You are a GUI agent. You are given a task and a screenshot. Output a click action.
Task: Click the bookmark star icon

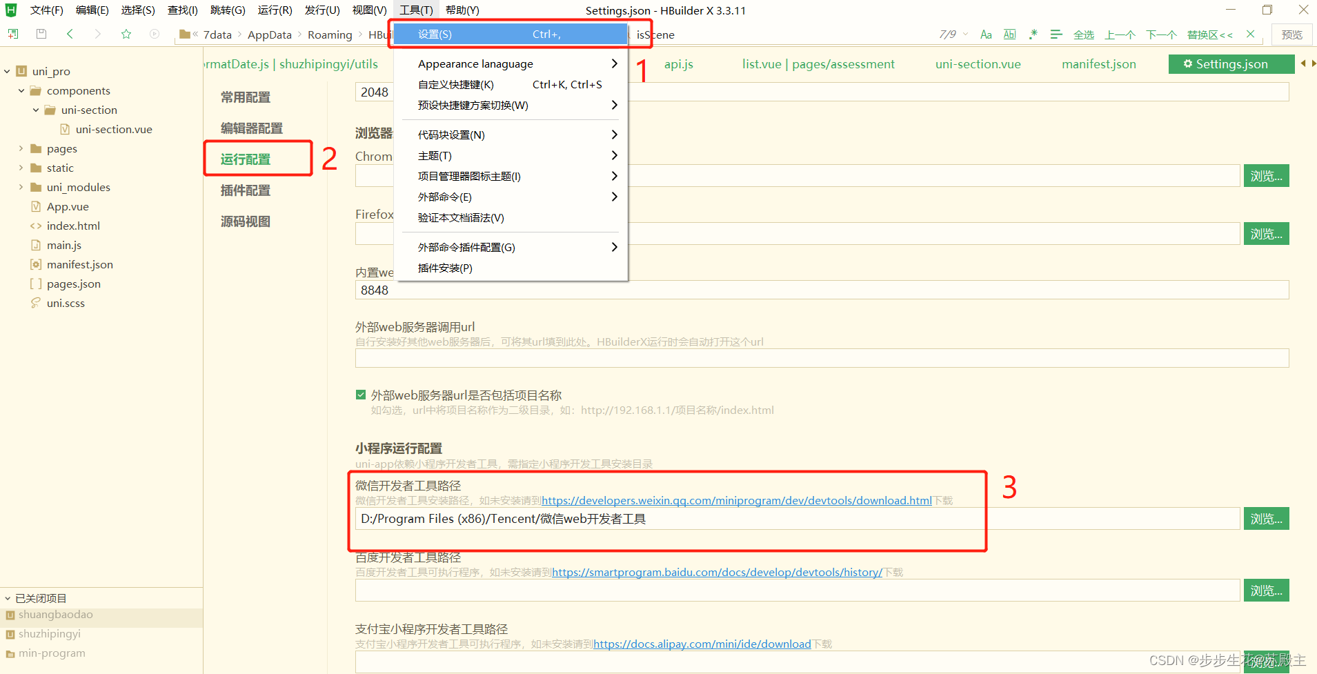[x=126, y=34]
